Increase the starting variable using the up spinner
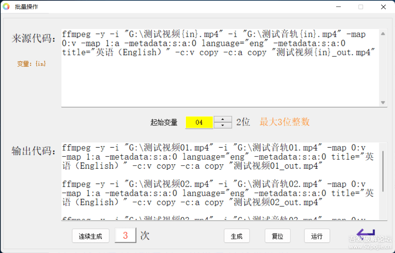 222,119
